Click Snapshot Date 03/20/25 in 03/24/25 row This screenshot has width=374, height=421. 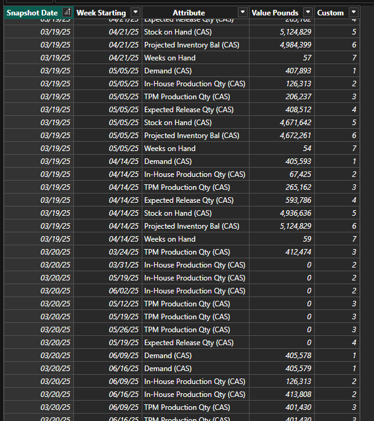pyautogui.click(x=55, y=252)
